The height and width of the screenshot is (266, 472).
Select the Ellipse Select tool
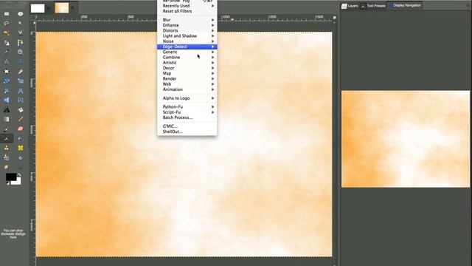pyautogui.click(x=20, y=14)
